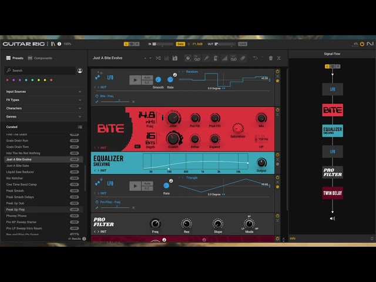Click the IN level slider
The height and width of the screenshot is (282, 376).
pyautogui.click(x=163, y=44)
